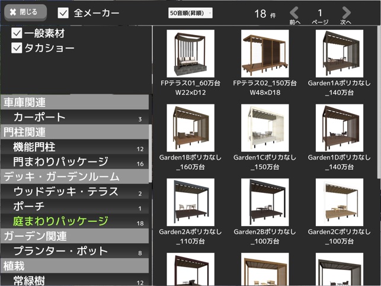The image size is (381, 286).
Task: Choose the Garden1Aポリカなし_140万台 thumbnail
Action: (x=340, y=53)
